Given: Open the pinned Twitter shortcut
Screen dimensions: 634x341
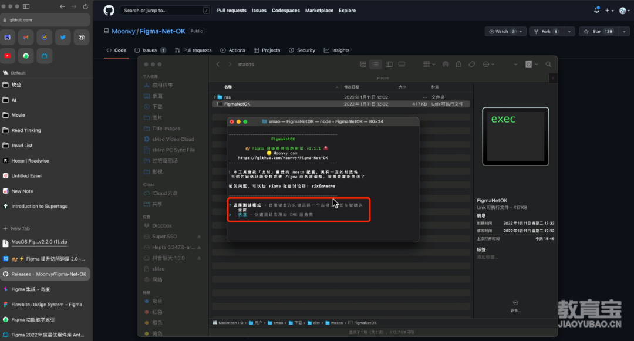Looking at the screenshot, I should coord(63,37).
